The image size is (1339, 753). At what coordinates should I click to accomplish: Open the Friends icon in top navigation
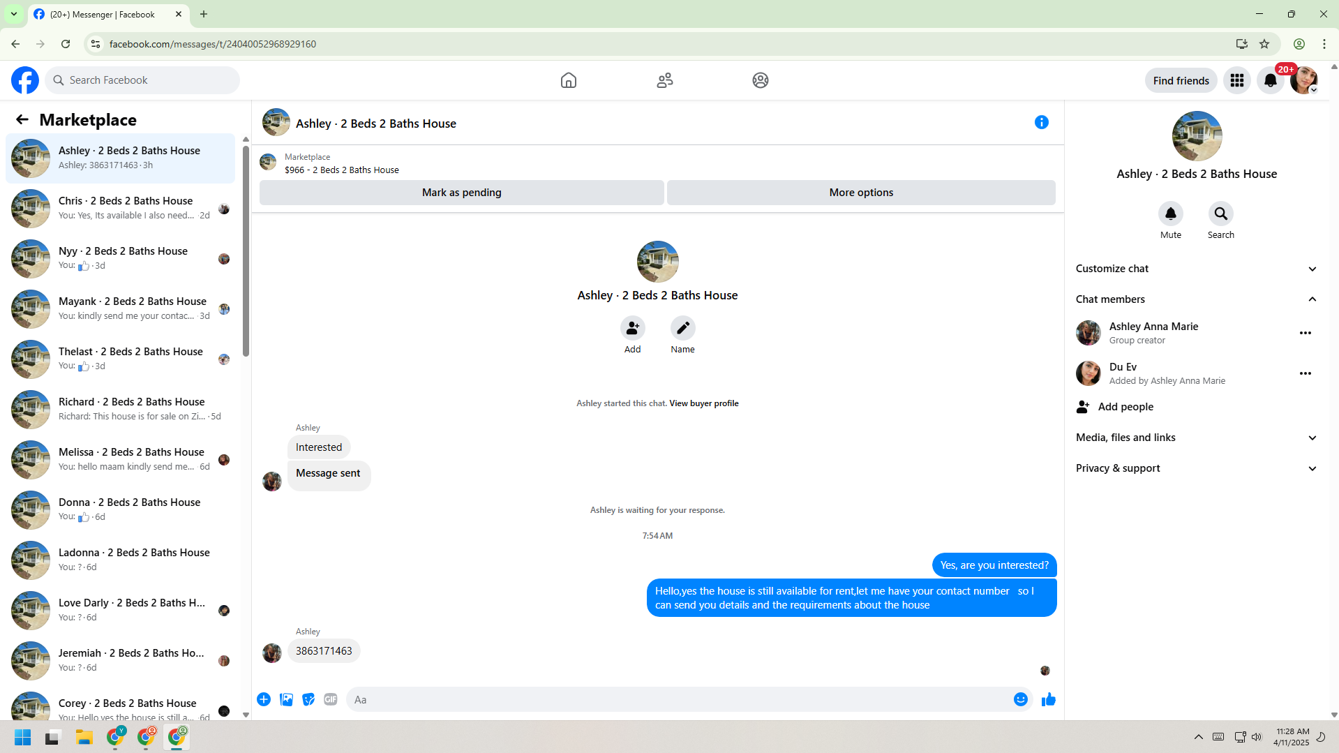665,80
